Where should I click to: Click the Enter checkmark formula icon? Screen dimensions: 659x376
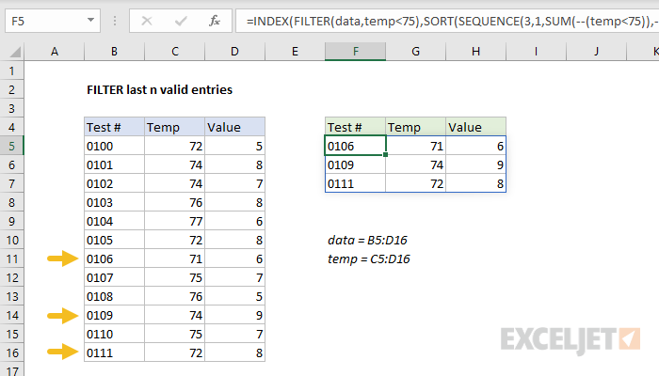181,21
